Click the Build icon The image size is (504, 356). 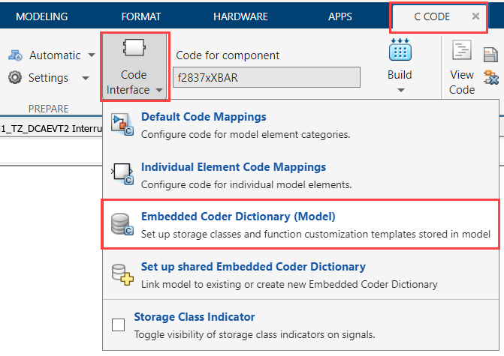pyautogui.click(x=399, y=51)
